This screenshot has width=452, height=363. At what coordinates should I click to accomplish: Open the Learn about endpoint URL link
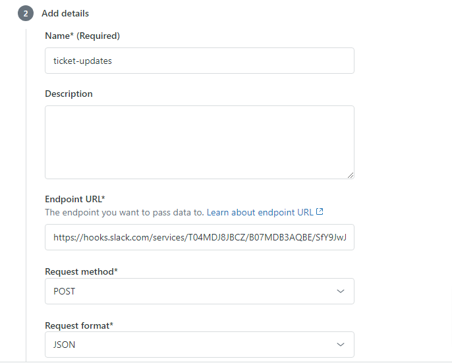[260, 212]
